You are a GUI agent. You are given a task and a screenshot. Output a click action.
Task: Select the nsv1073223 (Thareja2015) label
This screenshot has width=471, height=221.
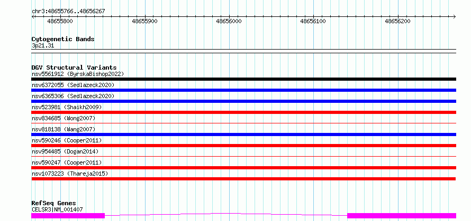click(70, 174)
